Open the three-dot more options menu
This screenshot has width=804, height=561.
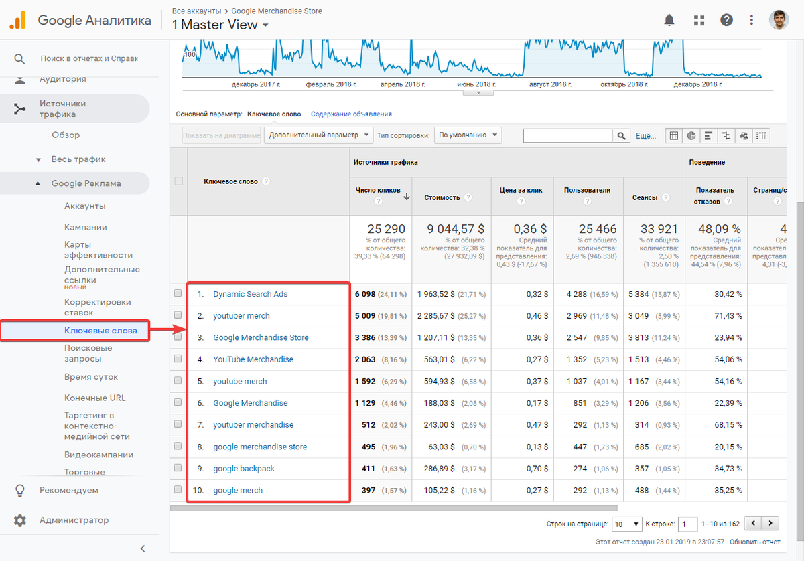[752, 20]
